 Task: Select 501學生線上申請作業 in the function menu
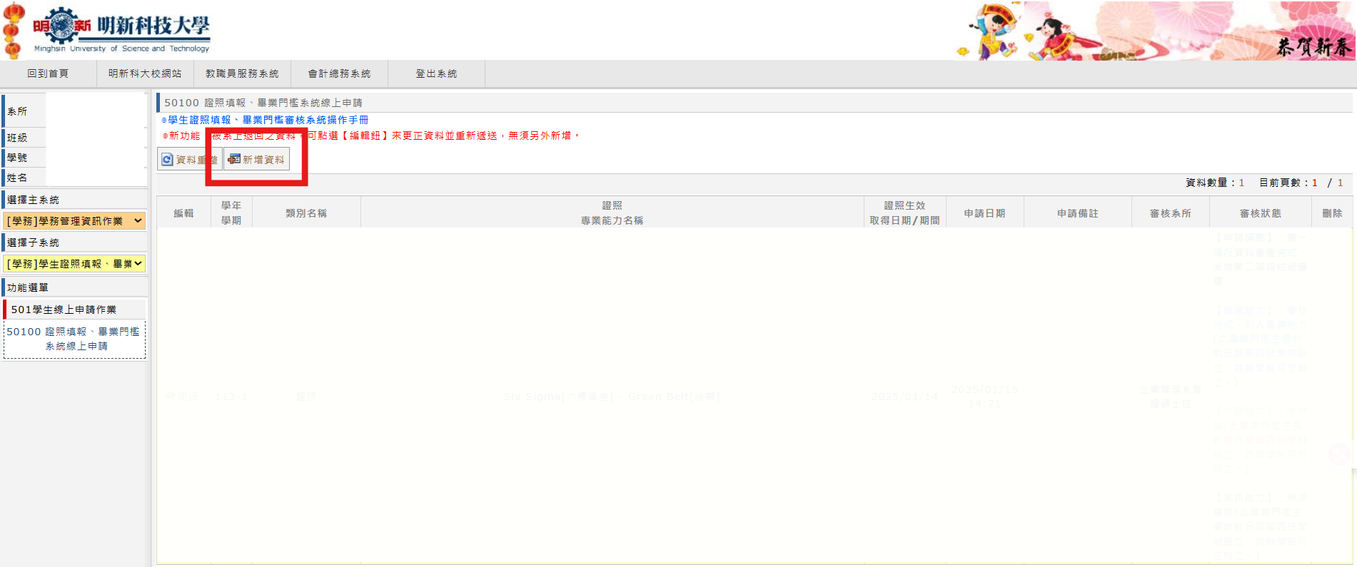64,310
